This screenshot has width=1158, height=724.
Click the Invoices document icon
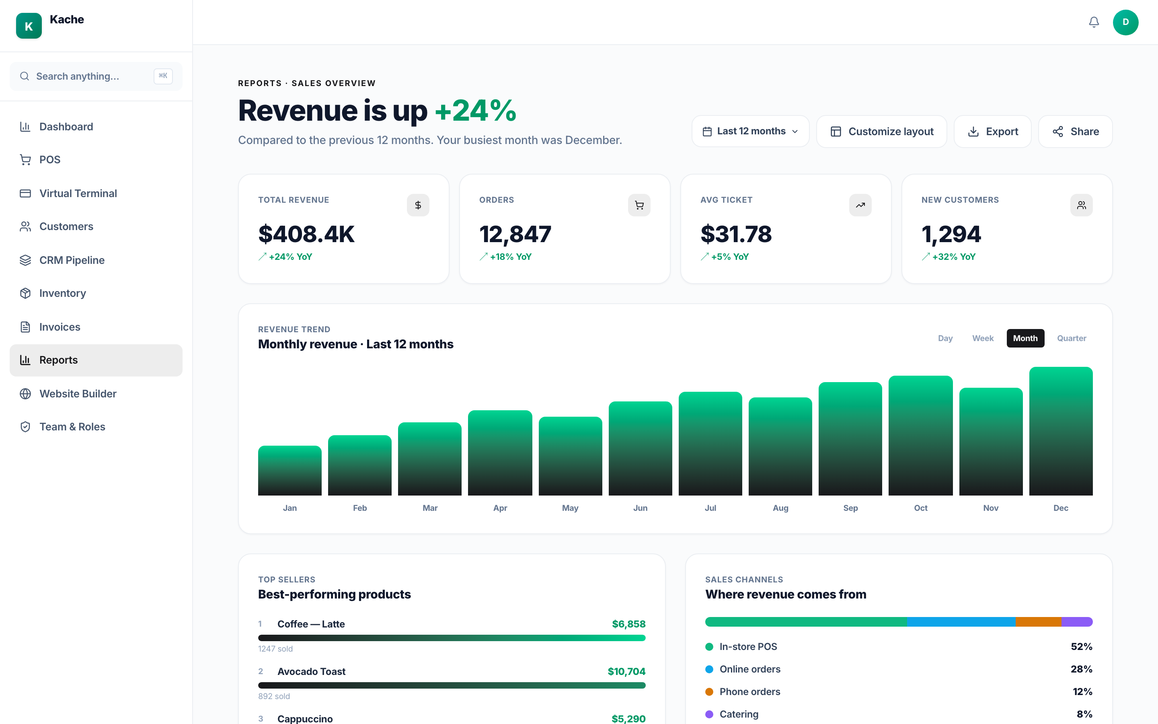click(x=25, y=327)
